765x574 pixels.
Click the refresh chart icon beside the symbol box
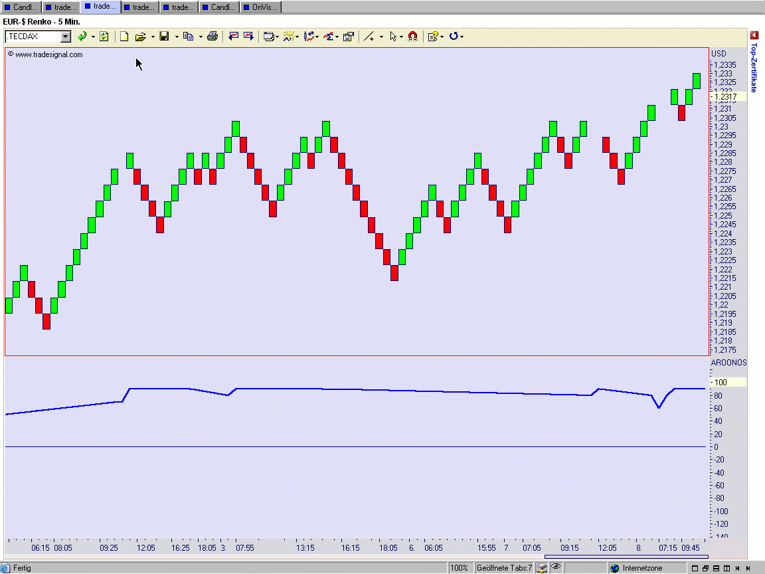pyautogui.click(x=104, y=37)
